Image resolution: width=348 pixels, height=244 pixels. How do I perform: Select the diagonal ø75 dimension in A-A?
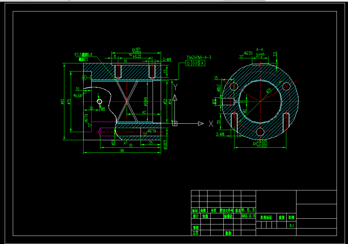pos(269,91)
